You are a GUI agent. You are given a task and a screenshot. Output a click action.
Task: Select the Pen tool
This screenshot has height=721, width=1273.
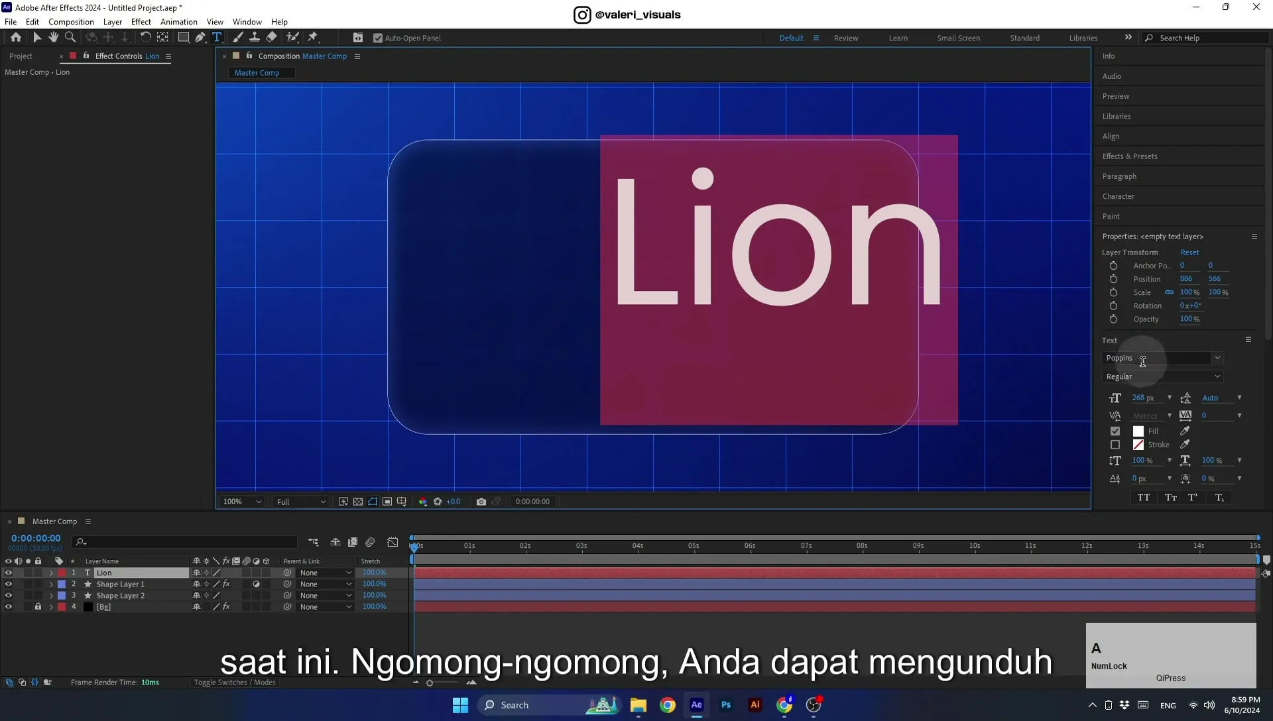200,38
